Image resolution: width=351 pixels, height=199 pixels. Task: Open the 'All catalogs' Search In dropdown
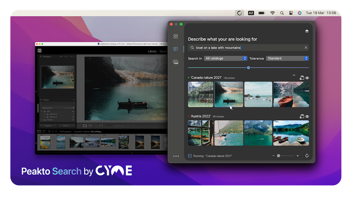click(x=226, y=58)
